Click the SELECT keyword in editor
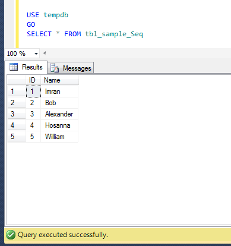 click(39, 34)
